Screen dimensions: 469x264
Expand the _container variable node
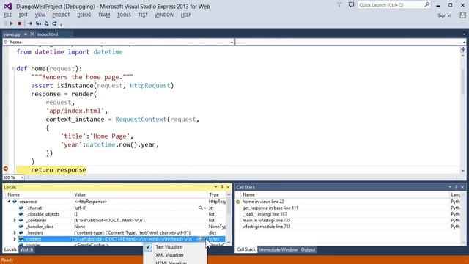coord(15,220)
